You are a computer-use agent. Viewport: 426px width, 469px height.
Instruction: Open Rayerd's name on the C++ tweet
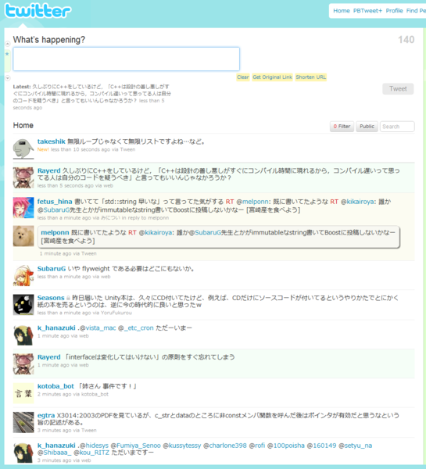[x=48, y=170]
